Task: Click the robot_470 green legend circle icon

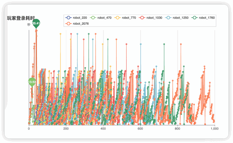Action: click(x=93, y=18)
